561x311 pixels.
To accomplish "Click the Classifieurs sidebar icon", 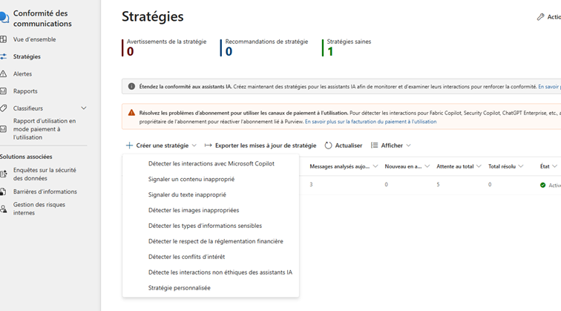I will click(x=4, y=108).
